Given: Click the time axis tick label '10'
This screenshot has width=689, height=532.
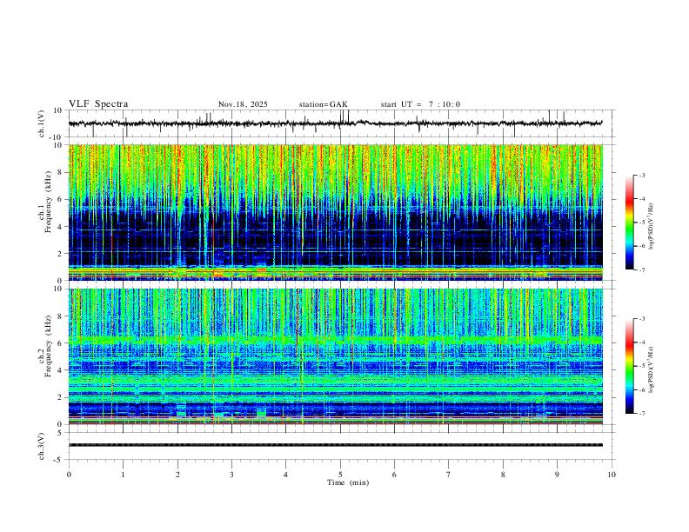Looking at the screenshot, I should 612,475.
